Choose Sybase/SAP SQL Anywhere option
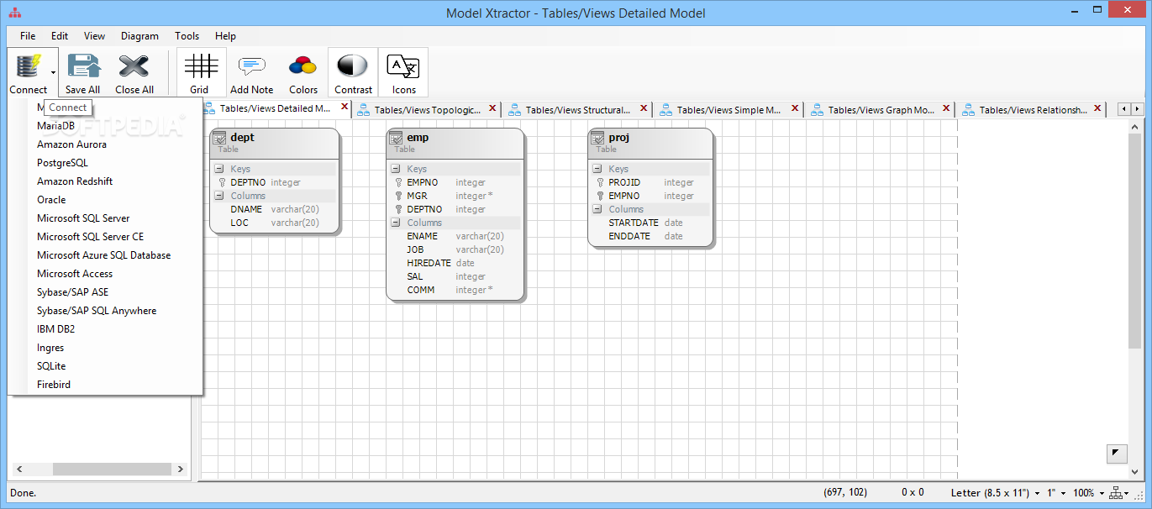 coord(105,311)
